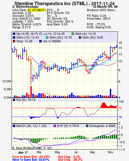Click the green Divergence legend swatch

tap(87, 126)
